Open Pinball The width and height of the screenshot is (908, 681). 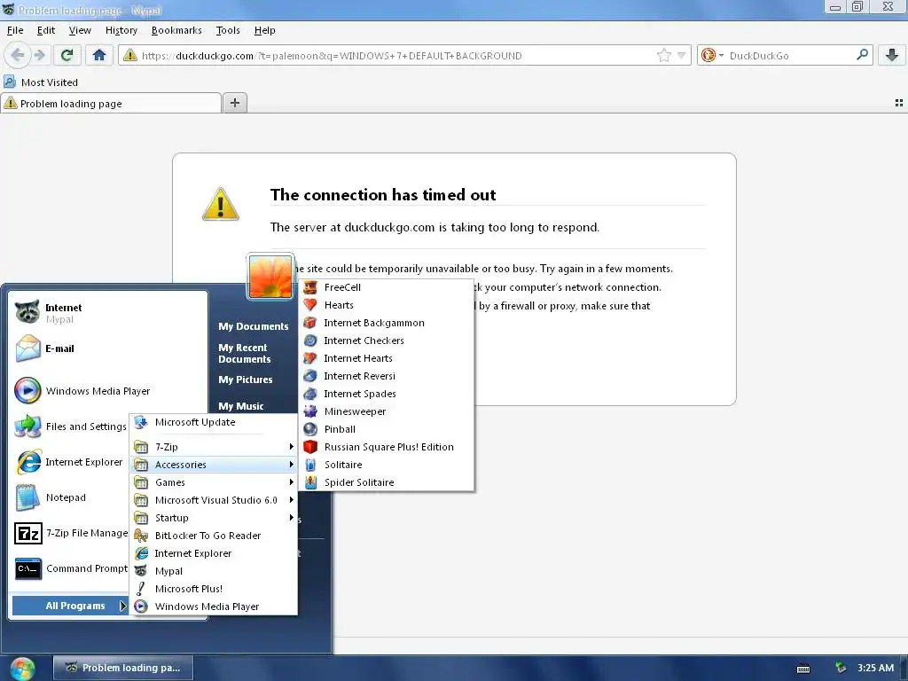[x=387, y=430]
